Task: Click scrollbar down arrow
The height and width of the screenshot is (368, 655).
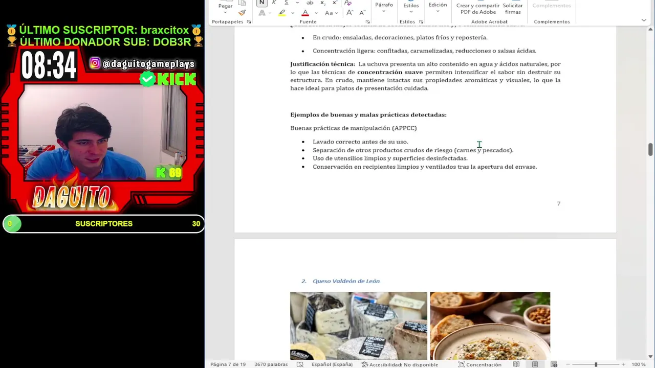Action: [650, 356]
